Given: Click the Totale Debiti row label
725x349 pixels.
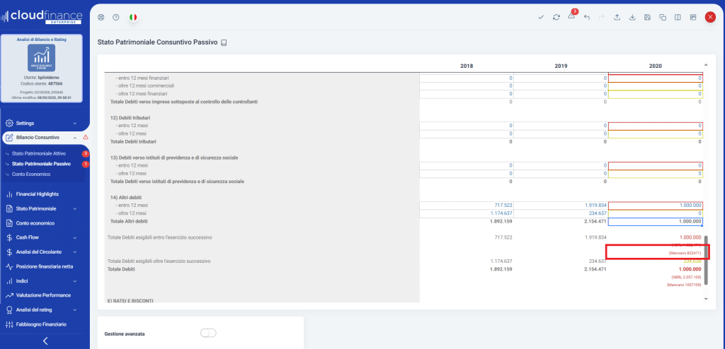Looking at the screenshot, I should [x=121, y=268].
